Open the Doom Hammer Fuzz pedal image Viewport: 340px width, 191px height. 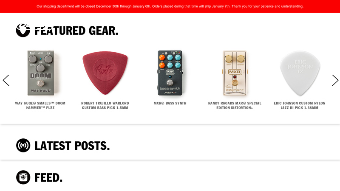click(41, 73)
